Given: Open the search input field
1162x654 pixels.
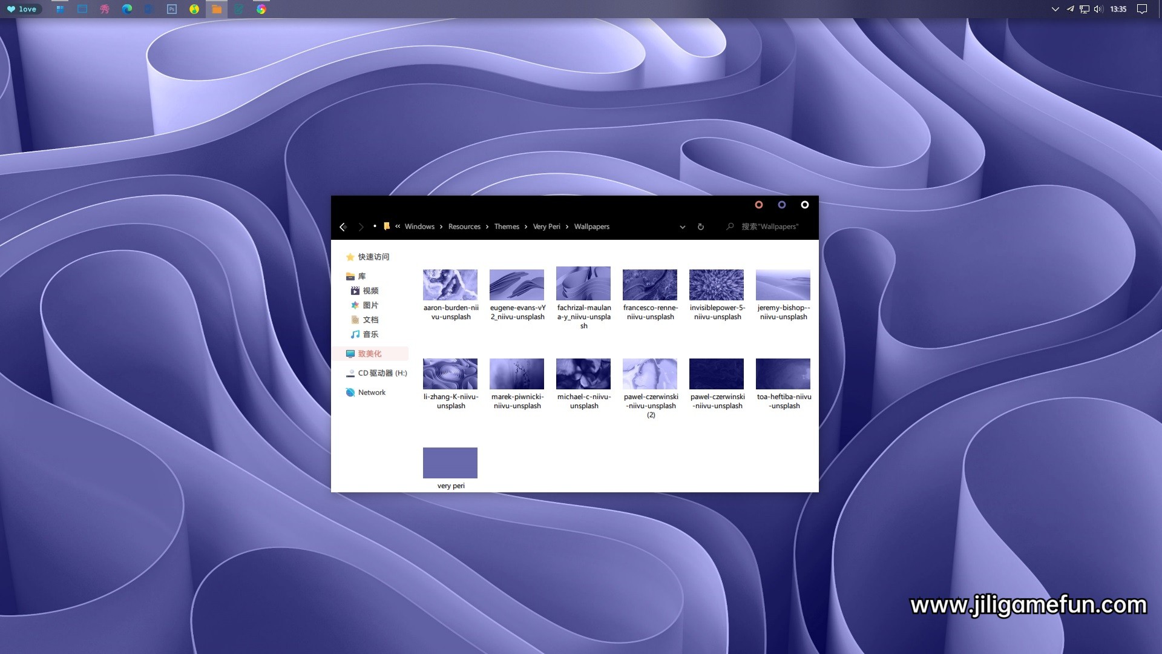Looking at the screenshot, I should [769, 227].
